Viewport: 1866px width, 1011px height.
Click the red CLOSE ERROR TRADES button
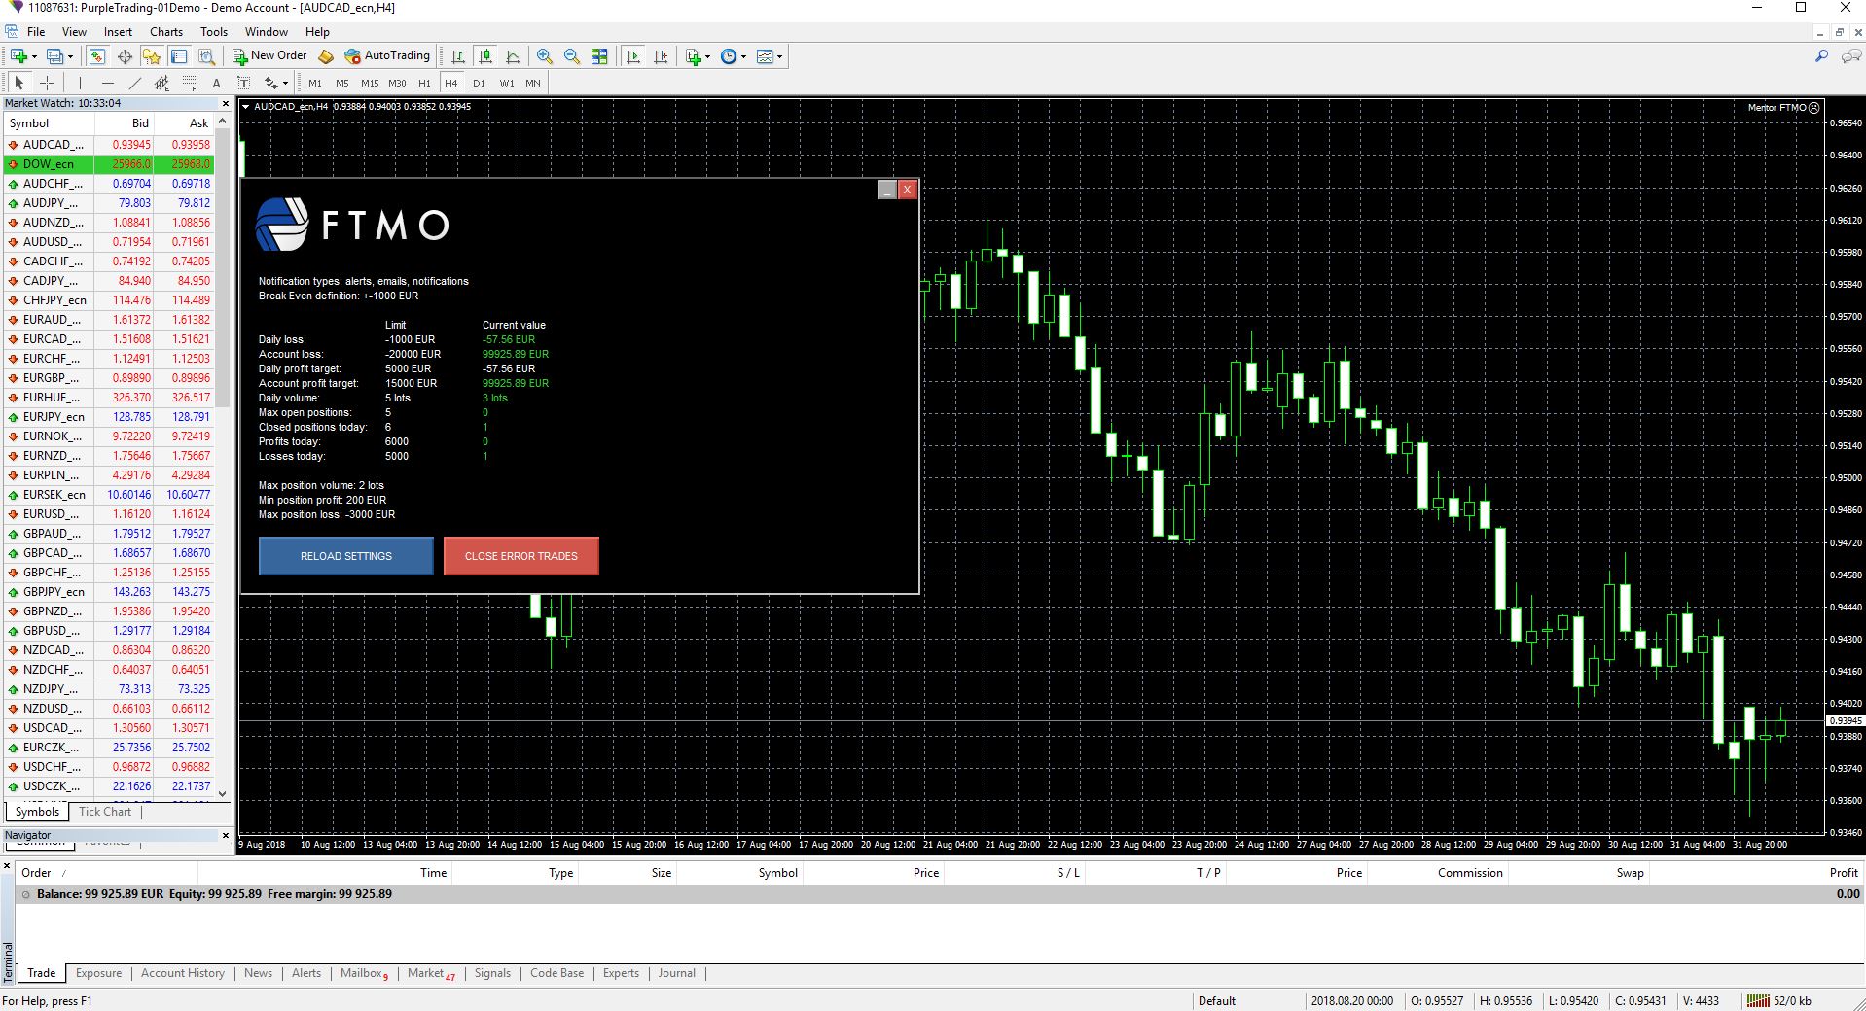coord(520,556)
